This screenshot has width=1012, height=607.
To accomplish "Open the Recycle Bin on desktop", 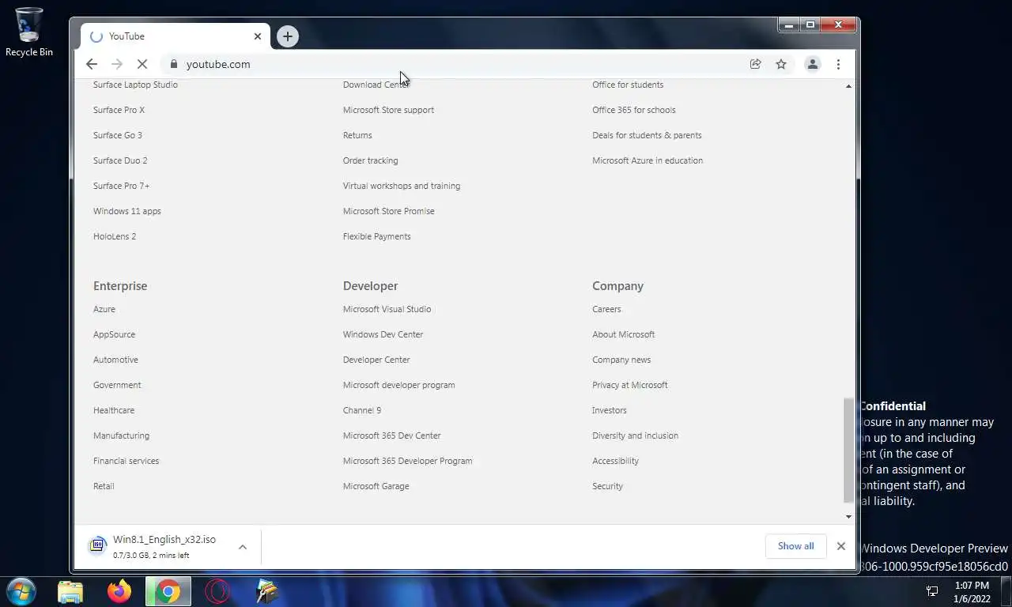I will point(29,32).
